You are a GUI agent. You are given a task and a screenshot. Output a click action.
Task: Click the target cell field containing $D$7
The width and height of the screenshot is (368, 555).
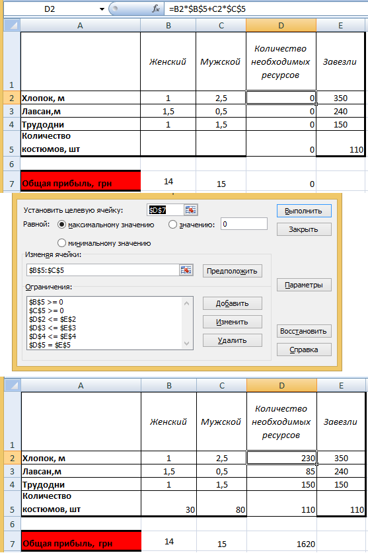coord(166,210)
